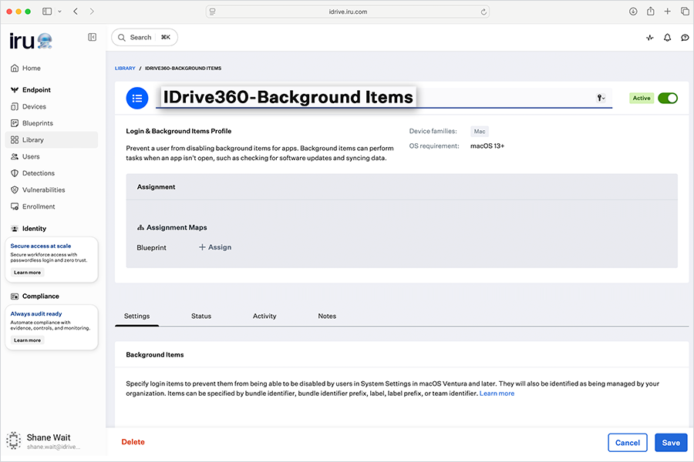
Task: Open the key options dropdown in title
Action: [x=601, y=98]
